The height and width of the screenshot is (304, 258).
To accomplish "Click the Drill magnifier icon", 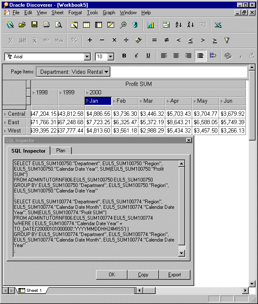I will click(123, 25).
